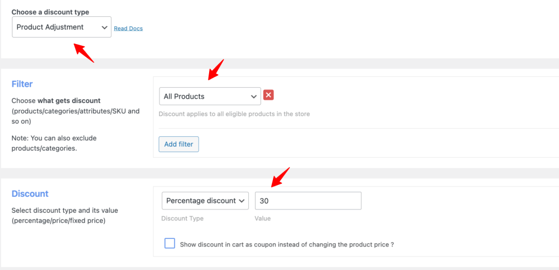Screen dimensions: 559x270
Task: Open the Percentage discount type dropdown
Action: point(205,201)
